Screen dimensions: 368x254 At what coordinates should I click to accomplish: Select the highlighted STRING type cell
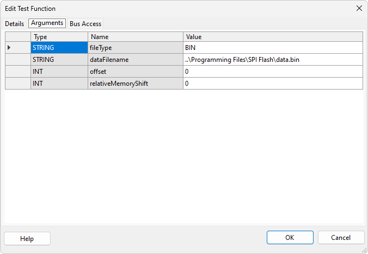(x=59, y=48)
